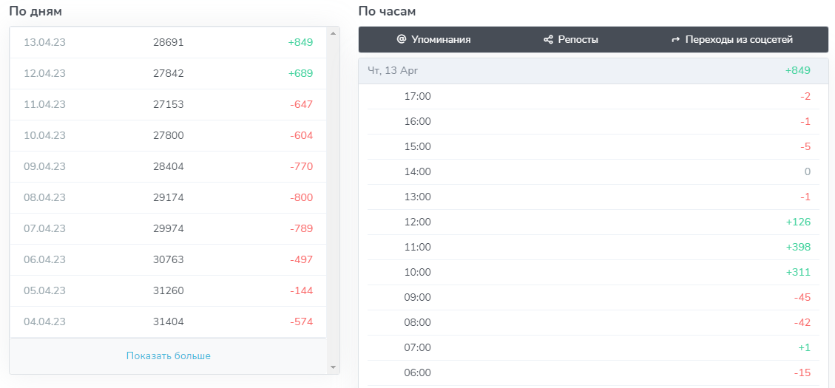Click the 09:00 hourly row
The height and width of the screenshot is (388, 835).
(593, 297)
